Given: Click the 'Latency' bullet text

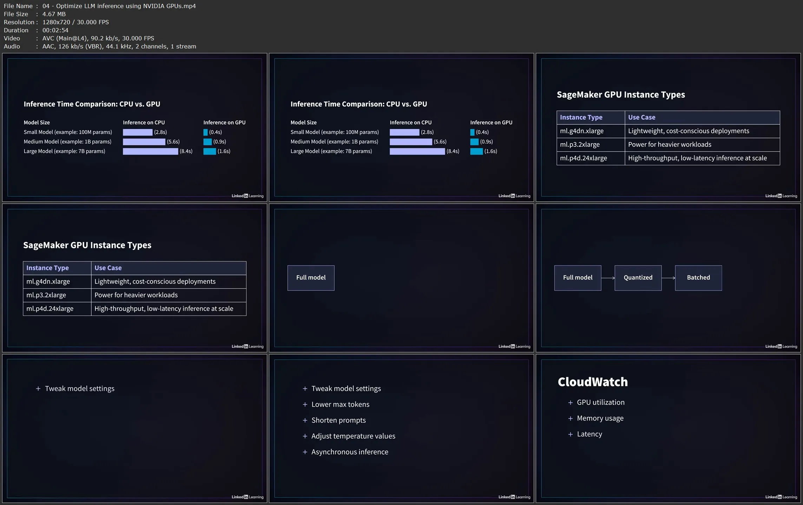Looking at the screenshot, I should point(590,434).
